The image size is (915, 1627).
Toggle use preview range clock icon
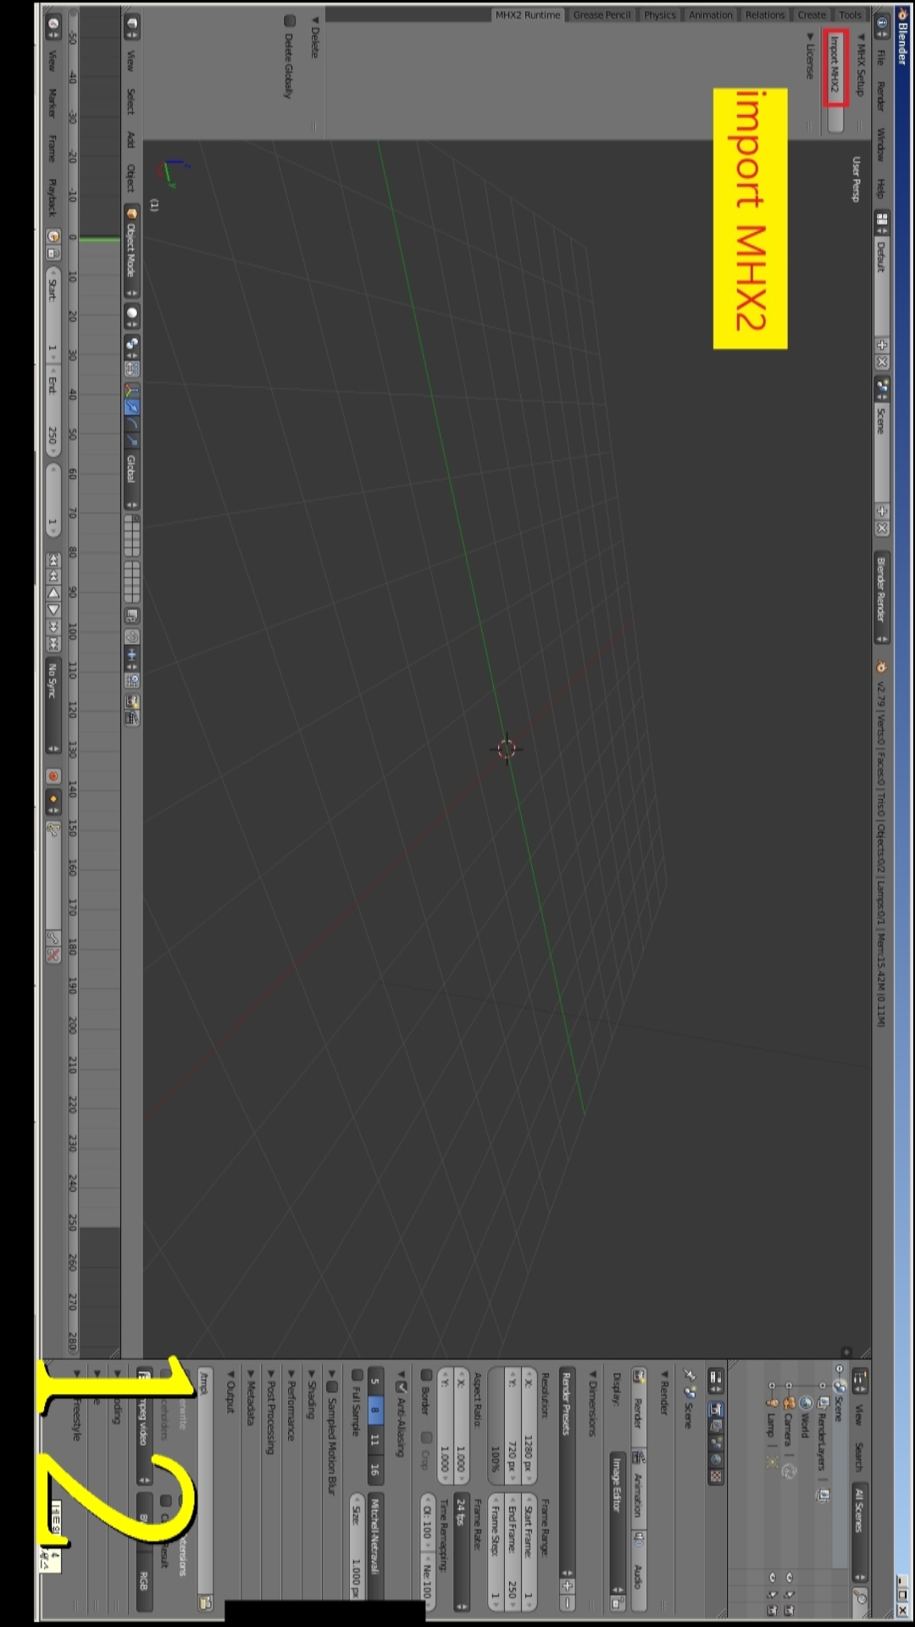pos(53,236)
